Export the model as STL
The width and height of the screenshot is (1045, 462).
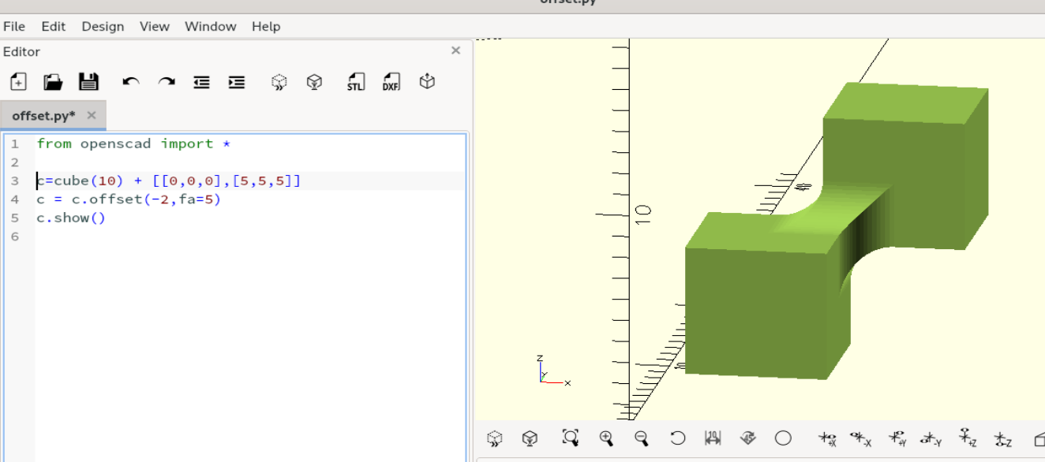(x=356, y=82)
